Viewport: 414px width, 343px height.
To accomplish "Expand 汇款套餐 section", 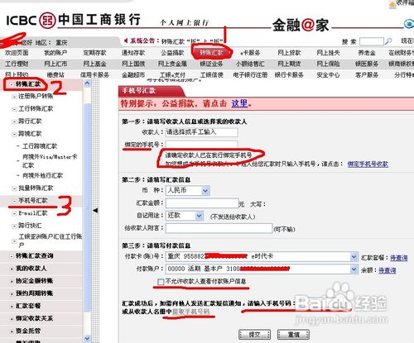I will pyautogui.click(x=12, y=307).
